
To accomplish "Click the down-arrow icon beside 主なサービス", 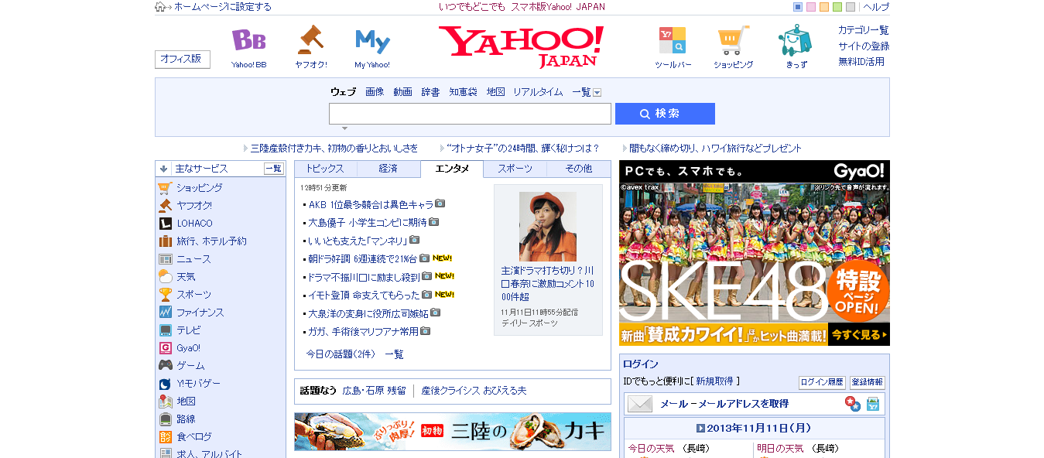I will point(163,169).
